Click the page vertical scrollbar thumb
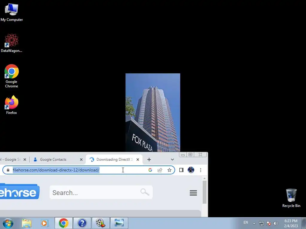Screen dimensions: 306x229 pyautogui.click(x=204, y=192)
